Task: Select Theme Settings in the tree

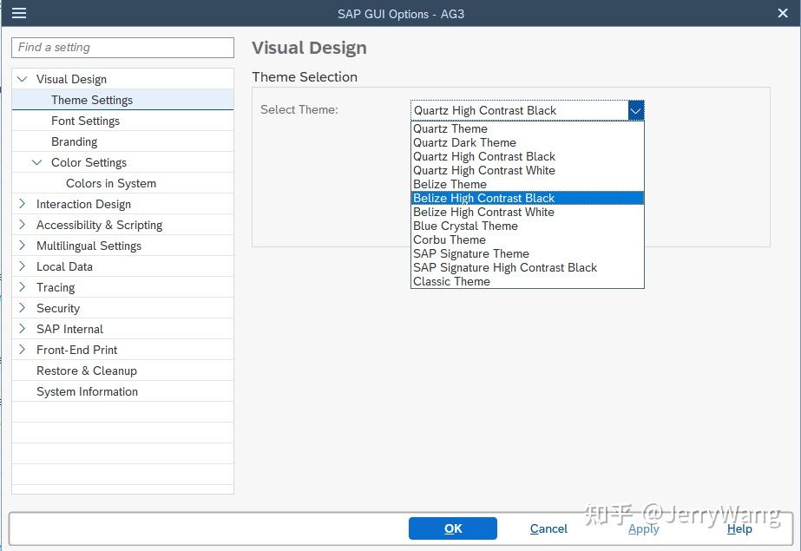Action: tap(122, 100)
